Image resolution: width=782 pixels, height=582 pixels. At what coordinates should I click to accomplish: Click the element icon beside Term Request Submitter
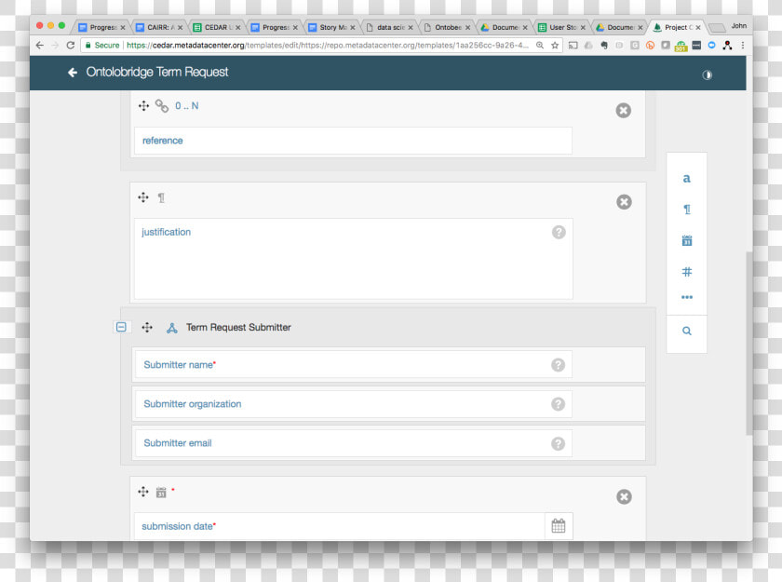click(172, 328)
